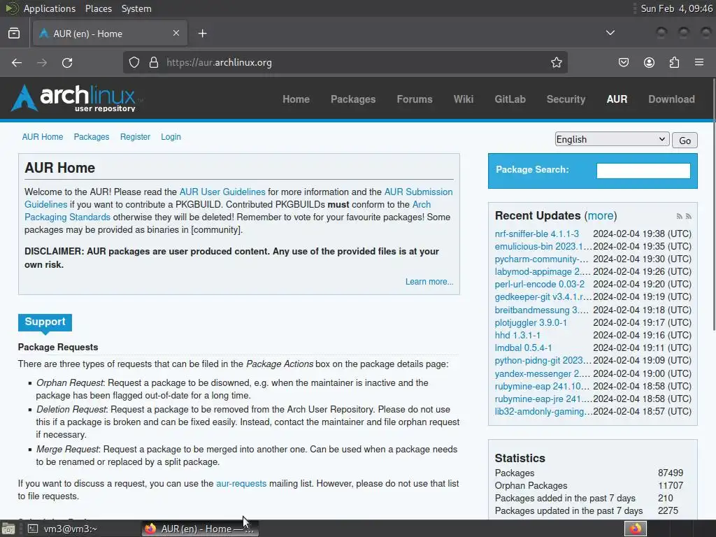The image size is (716, 537).
Task: Bookmark this page with the star
Action: (556, 62)
